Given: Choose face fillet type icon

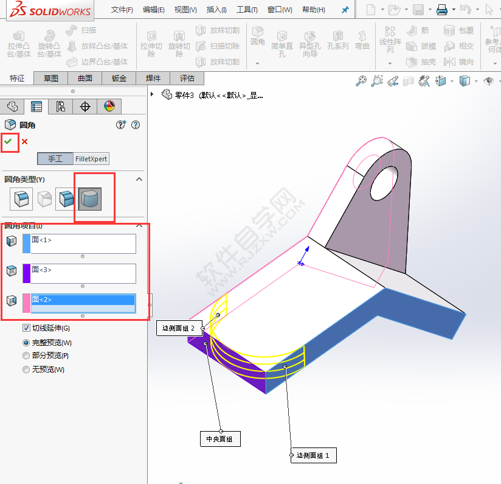Looking at the screenshot, I should 66,198.
